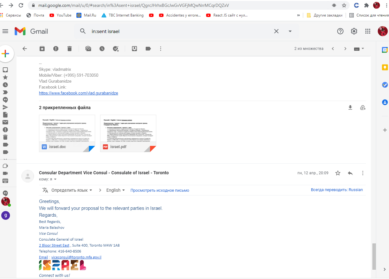Toggle the main menu hamburger

pyautogui.click(x=5, y=31)
